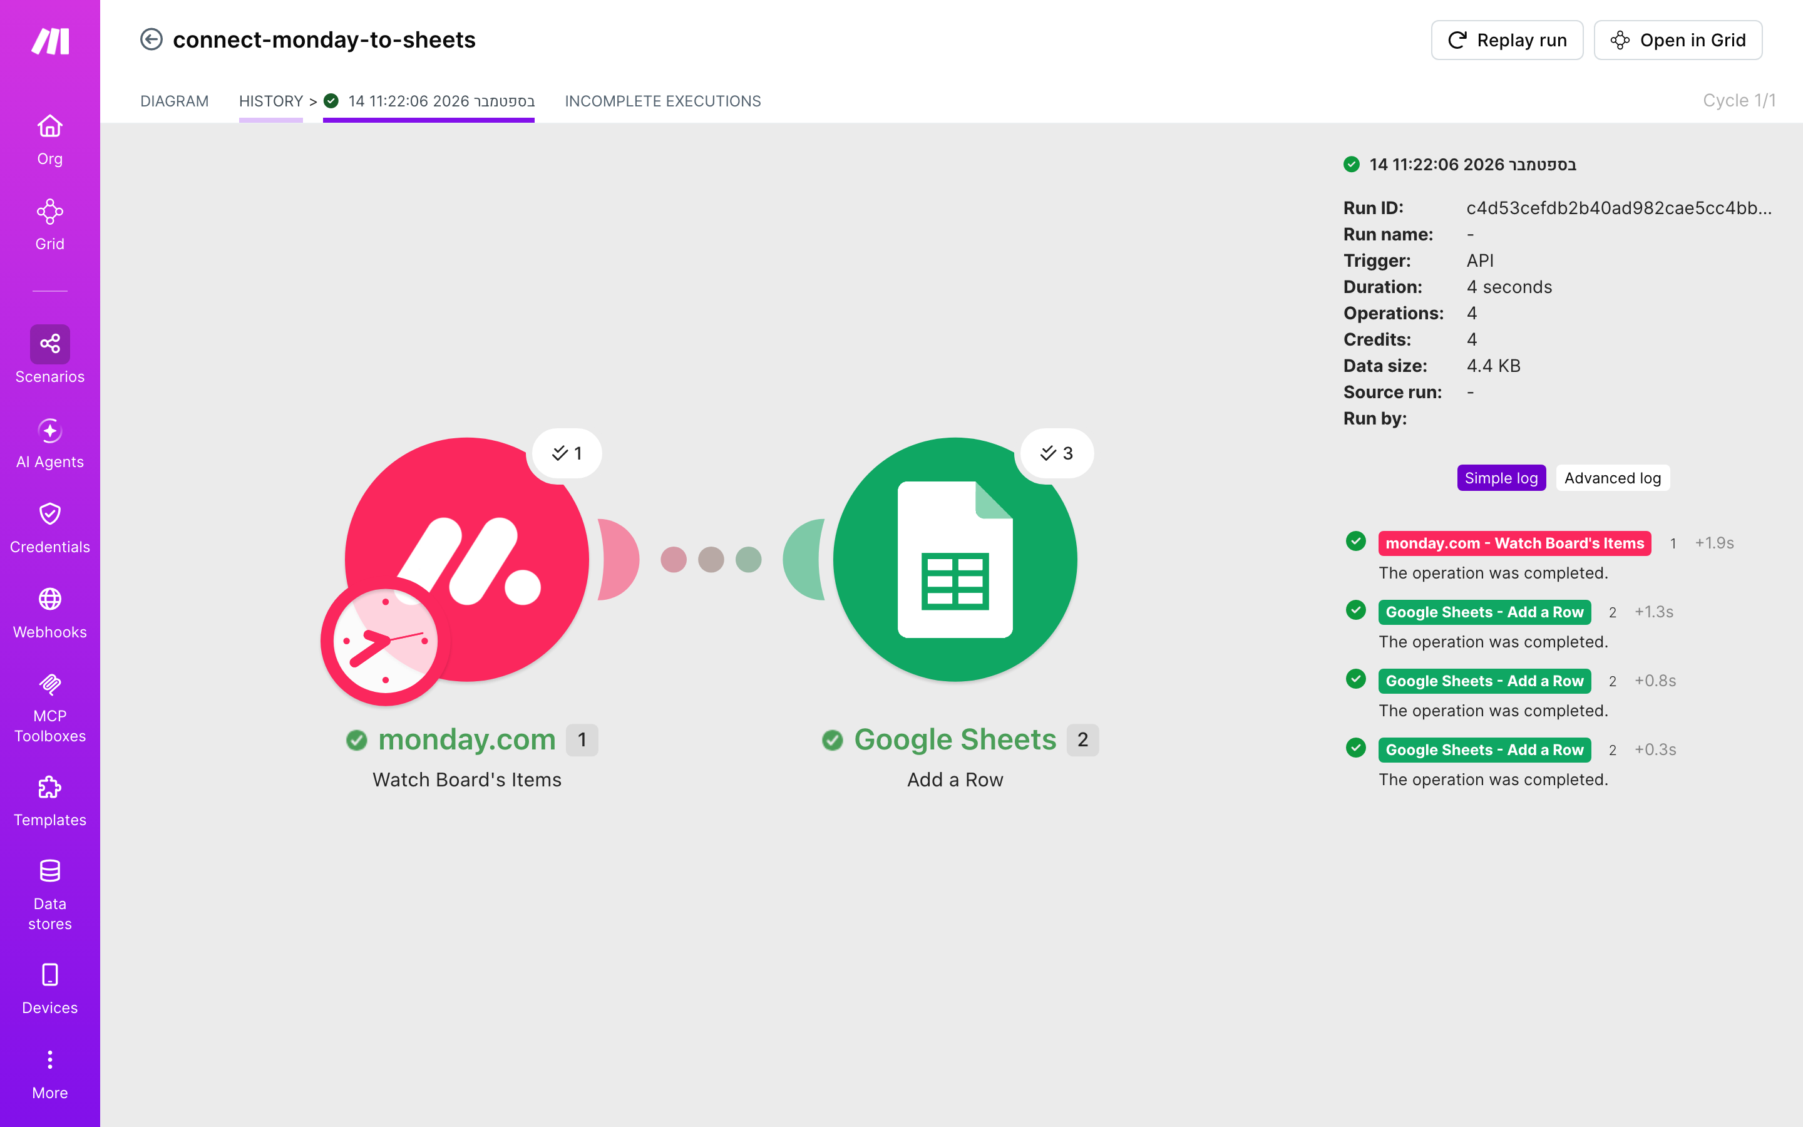The image size is (1803, 1127).
Task: Go to Scenarios in the sidebar
Action: (50, 355)
